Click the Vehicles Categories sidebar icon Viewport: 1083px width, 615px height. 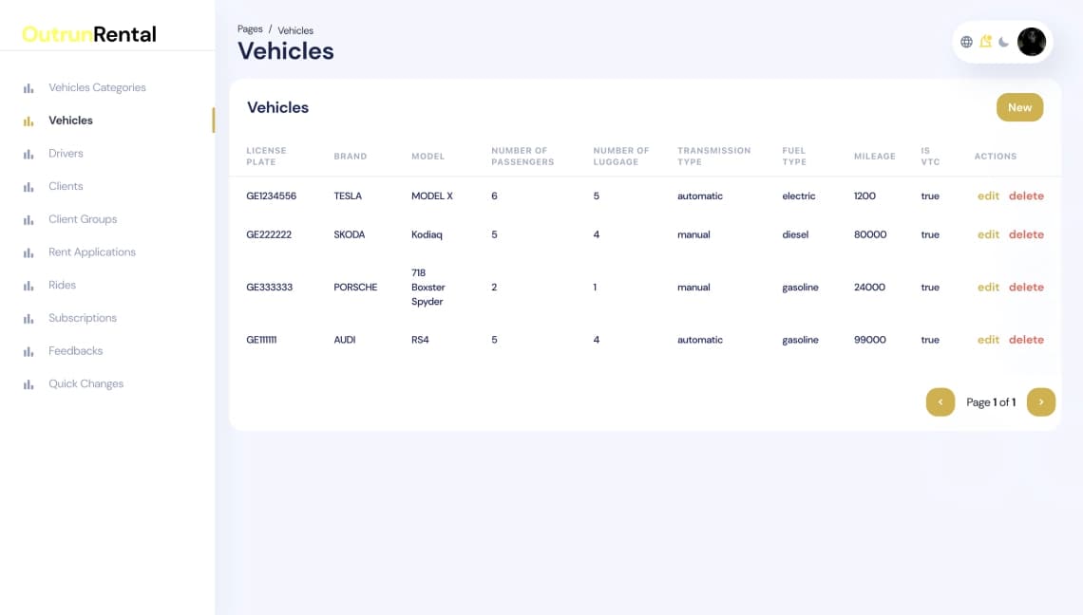(x=28, y=88)
